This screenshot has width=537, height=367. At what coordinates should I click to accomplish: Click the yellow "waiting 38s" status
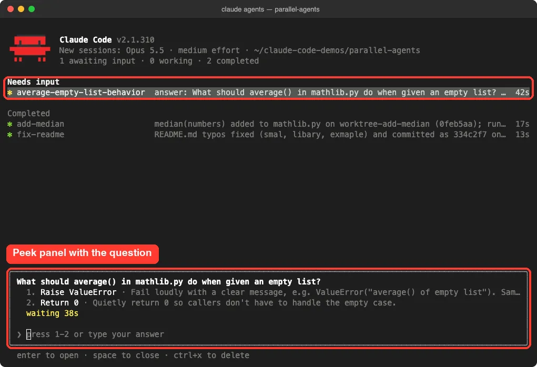[53, 313]
